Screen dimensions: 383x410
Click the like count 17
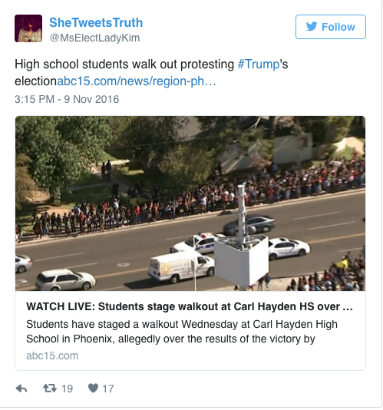tap(108, 389)
